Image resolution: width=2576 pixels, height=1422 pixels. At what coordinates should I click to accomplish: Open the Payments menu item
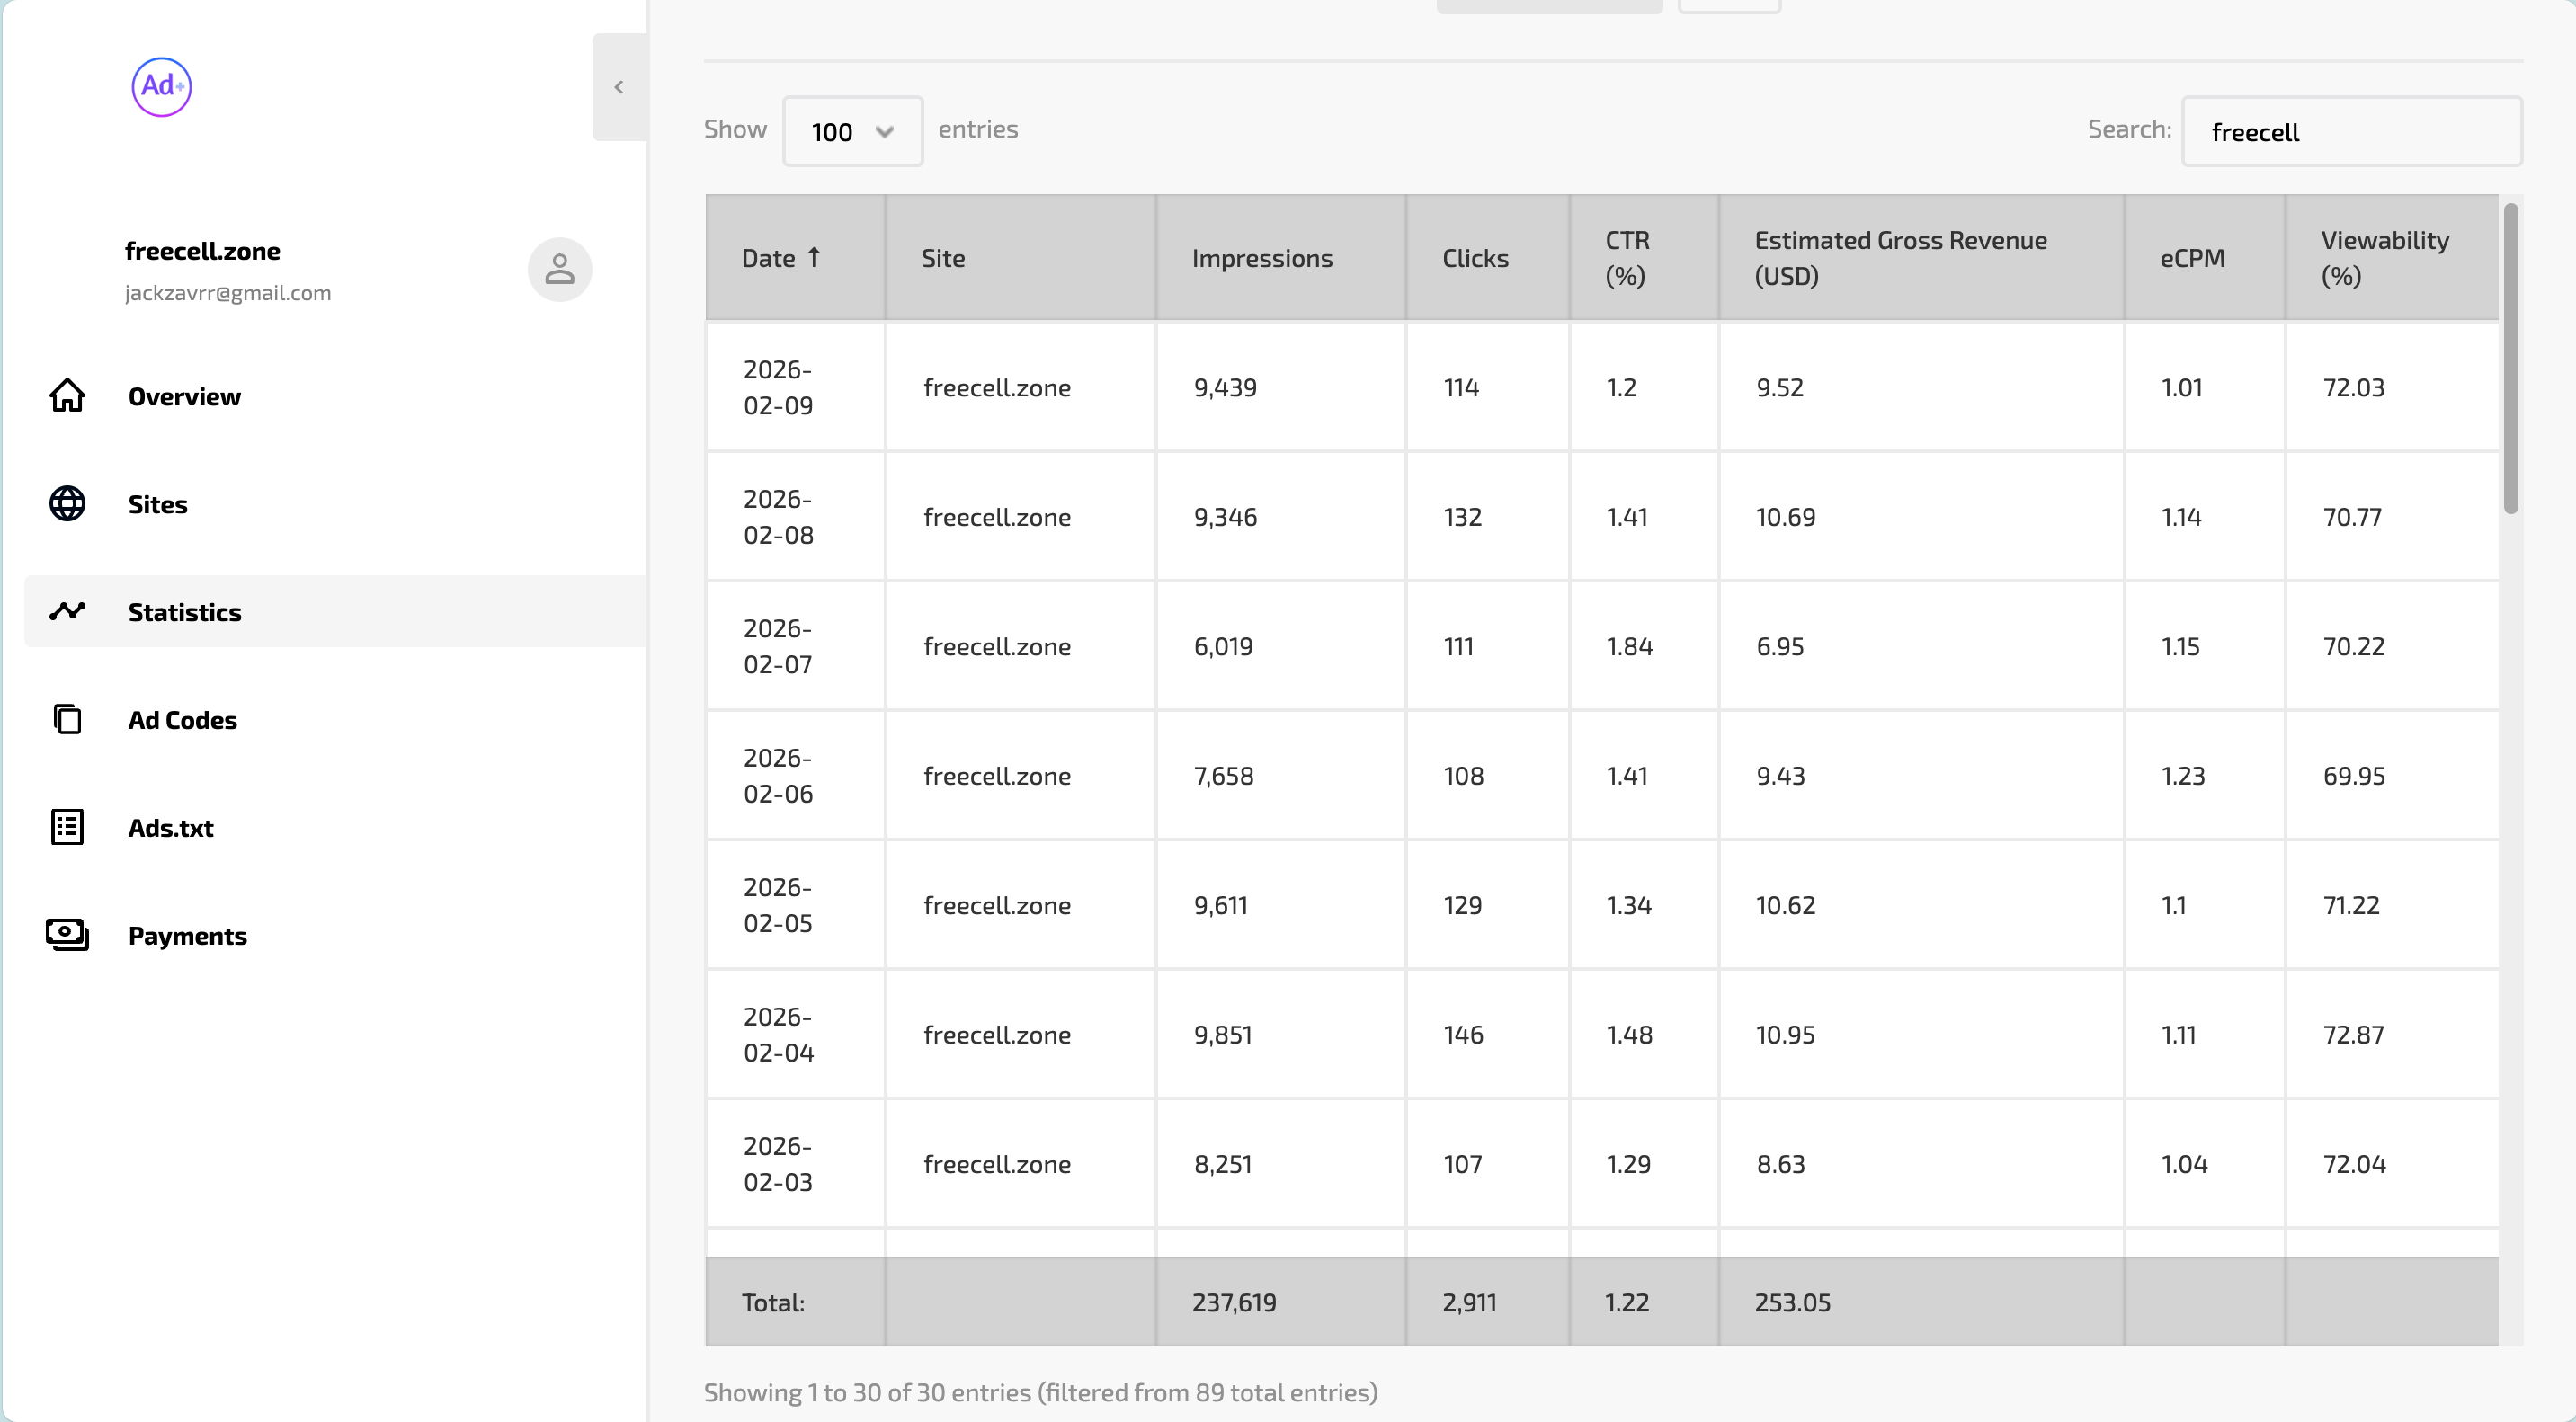point(187,936)
